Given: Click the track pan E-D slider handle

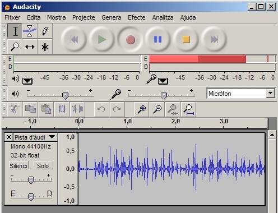Looking at the screenshot, I should (x=31, y=197).
